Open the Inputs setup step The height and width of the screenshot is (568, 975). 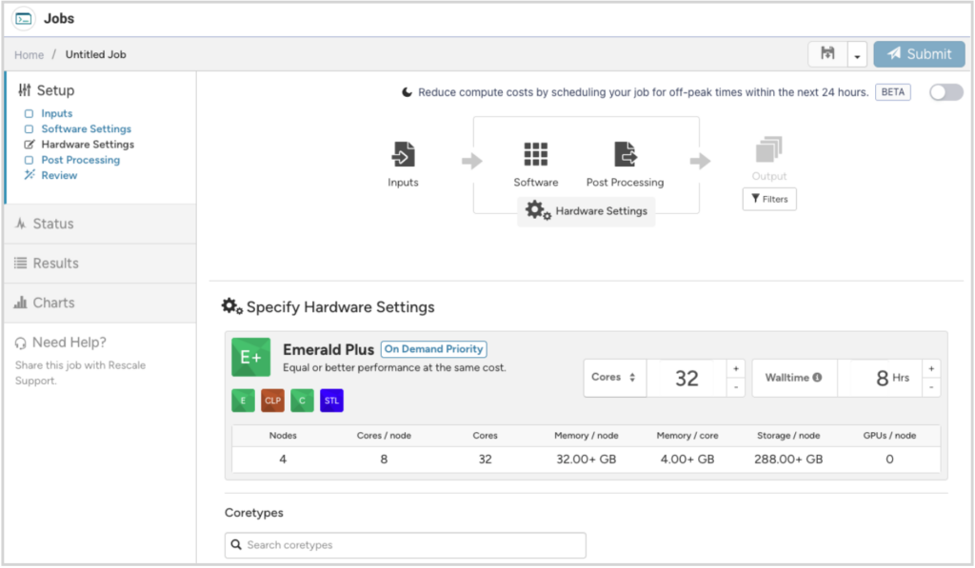coord(56,113)
